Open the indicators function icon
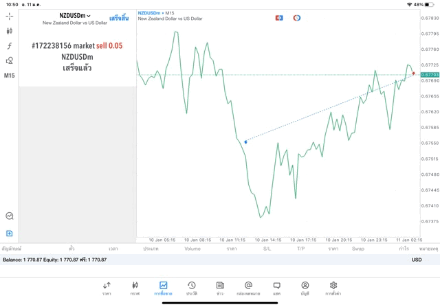This screenshot has width=440, height=307. (x=10, y=46)
